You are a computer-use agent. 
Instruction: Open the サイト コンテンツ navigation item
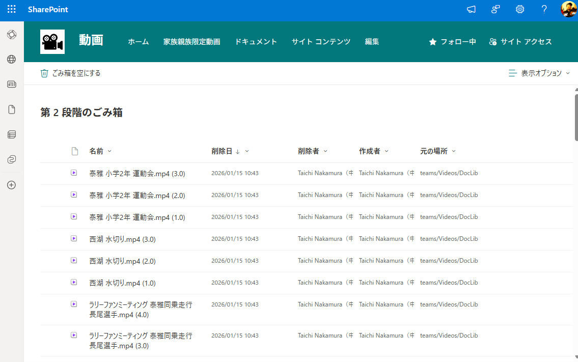click(321, 42)
